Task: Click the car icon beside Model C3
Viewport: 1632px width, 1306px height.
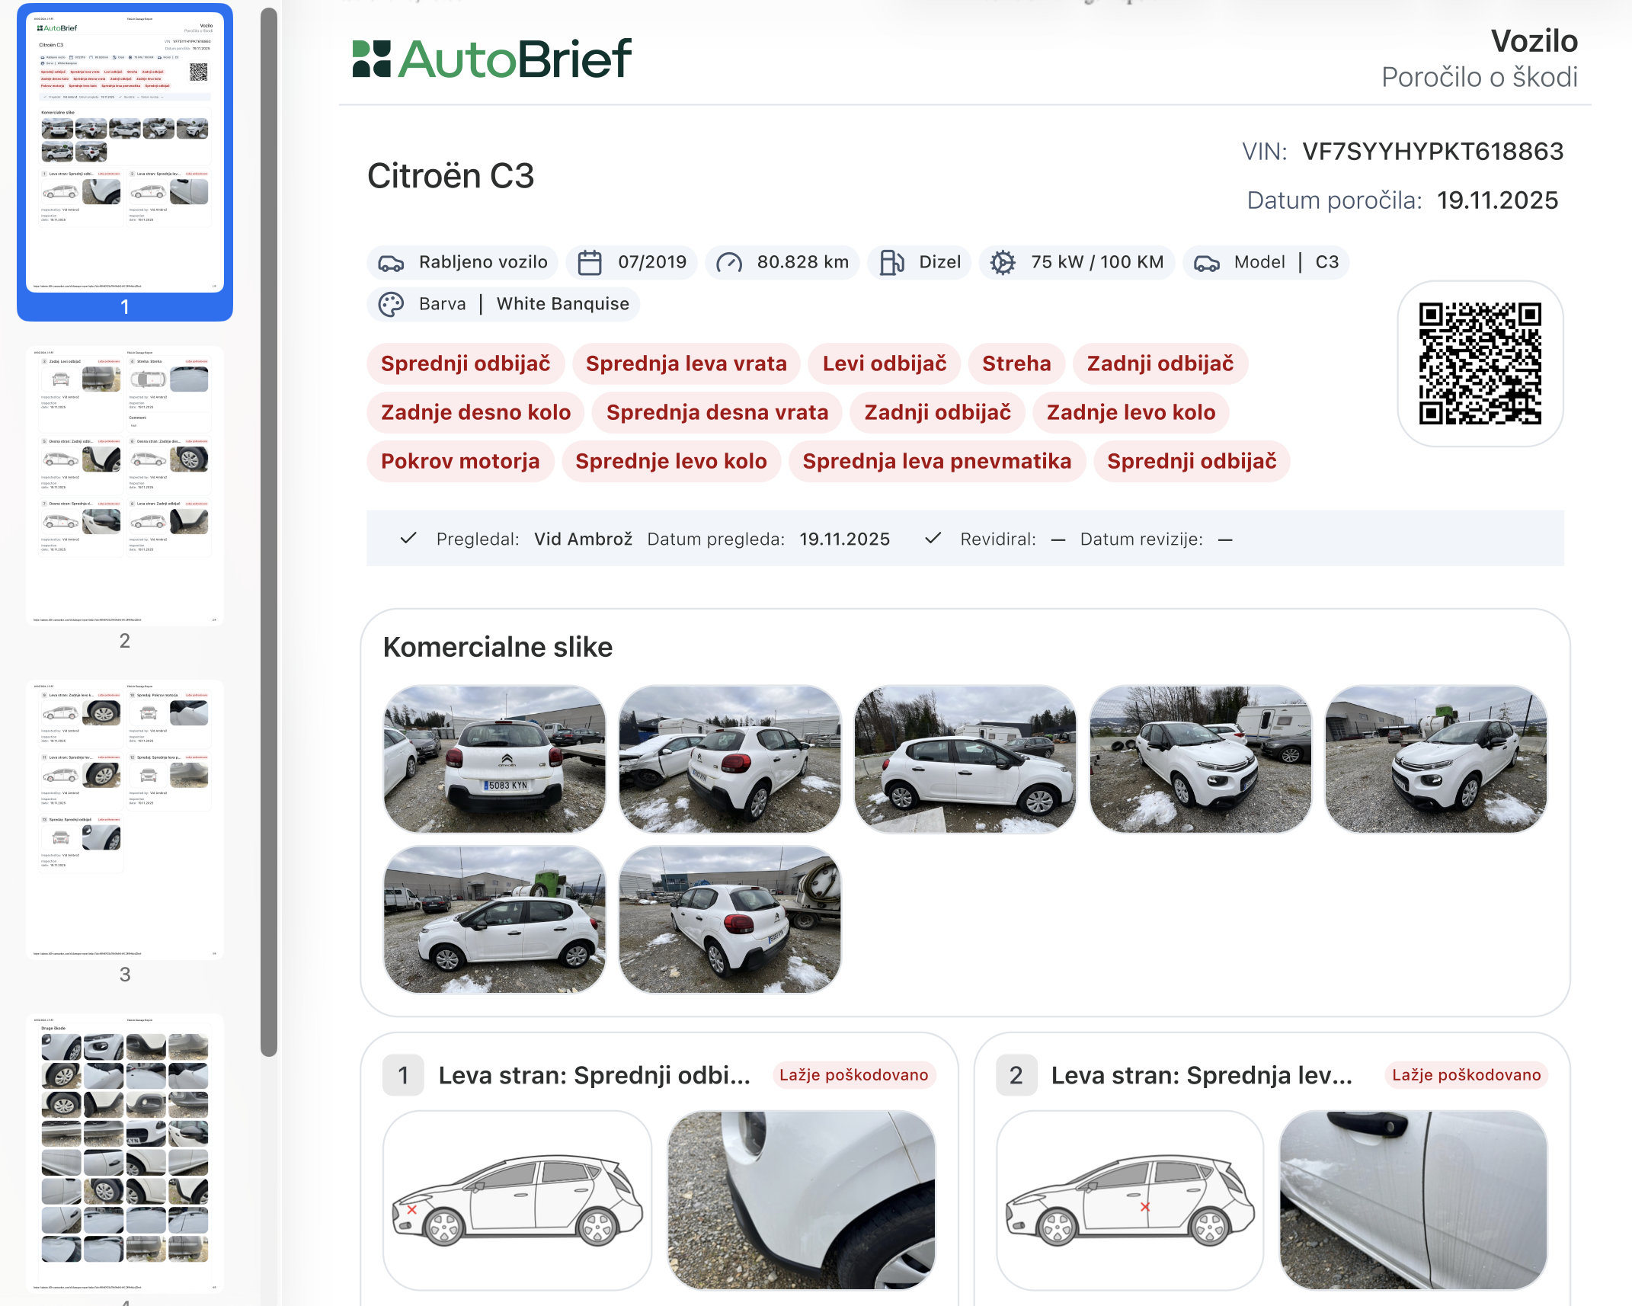Action: (x=1207, y=263)
